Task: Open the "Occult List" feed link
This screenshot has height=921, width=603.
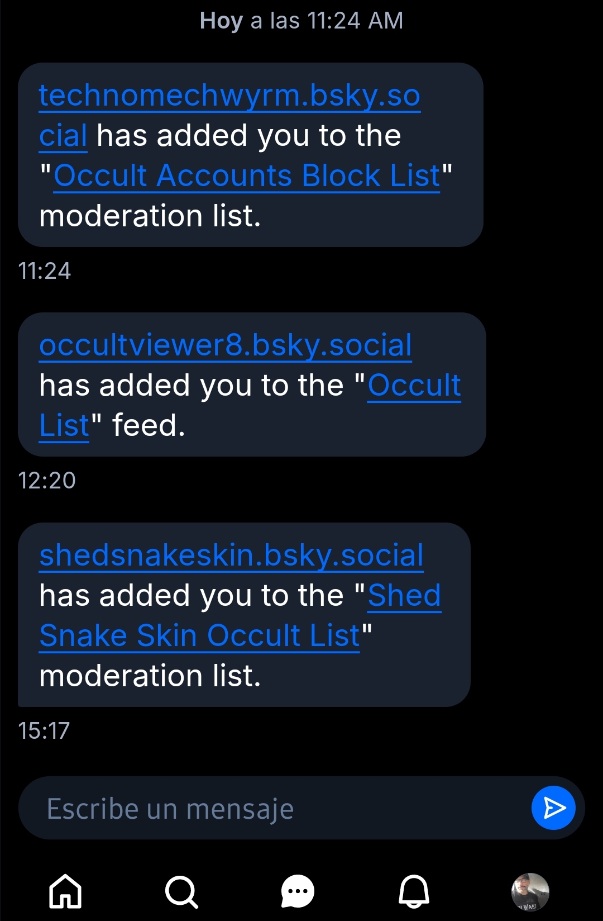Action: [x=414, y=386]
